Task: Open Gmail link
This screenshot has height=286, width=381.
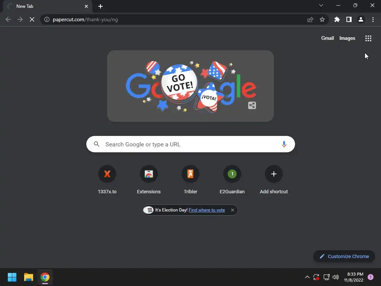Action: [x=327, y=38]
